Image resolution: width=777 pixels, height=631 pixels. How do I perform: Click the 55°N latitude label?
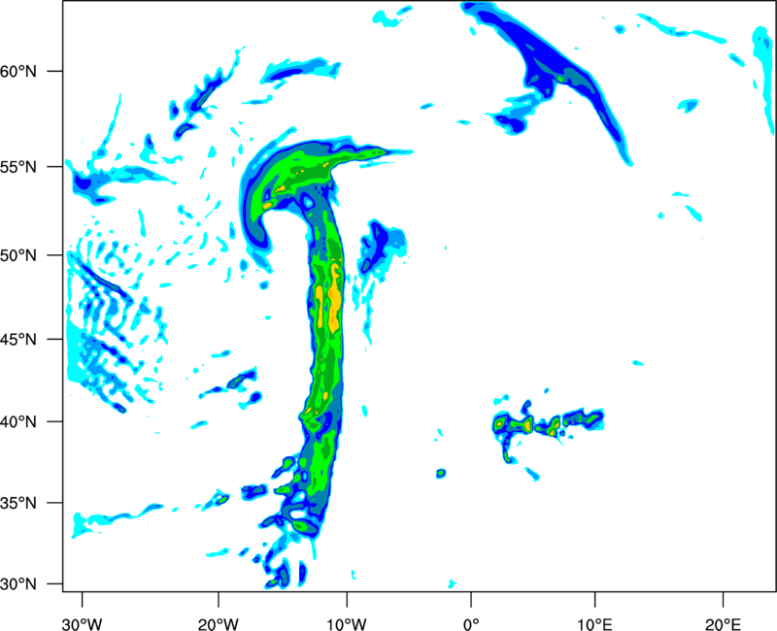[18, 167]
